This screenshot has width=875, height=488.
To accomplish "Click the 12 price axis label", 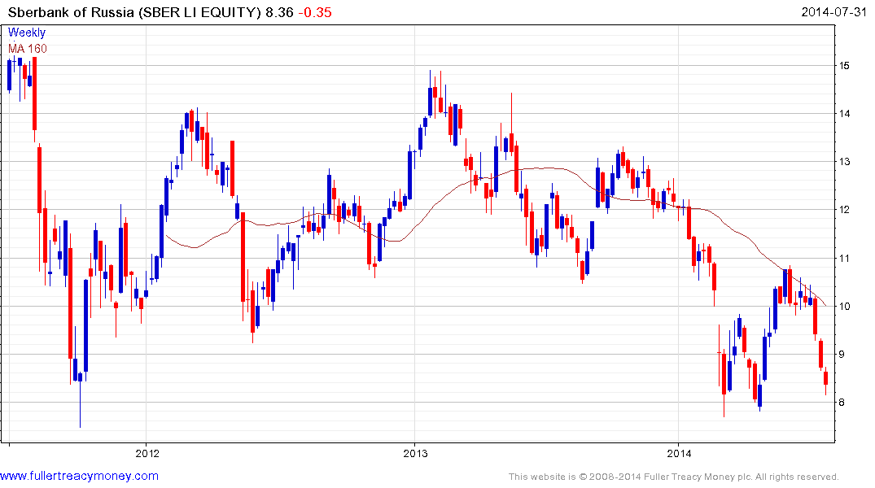I will click(x=844, y=210).
